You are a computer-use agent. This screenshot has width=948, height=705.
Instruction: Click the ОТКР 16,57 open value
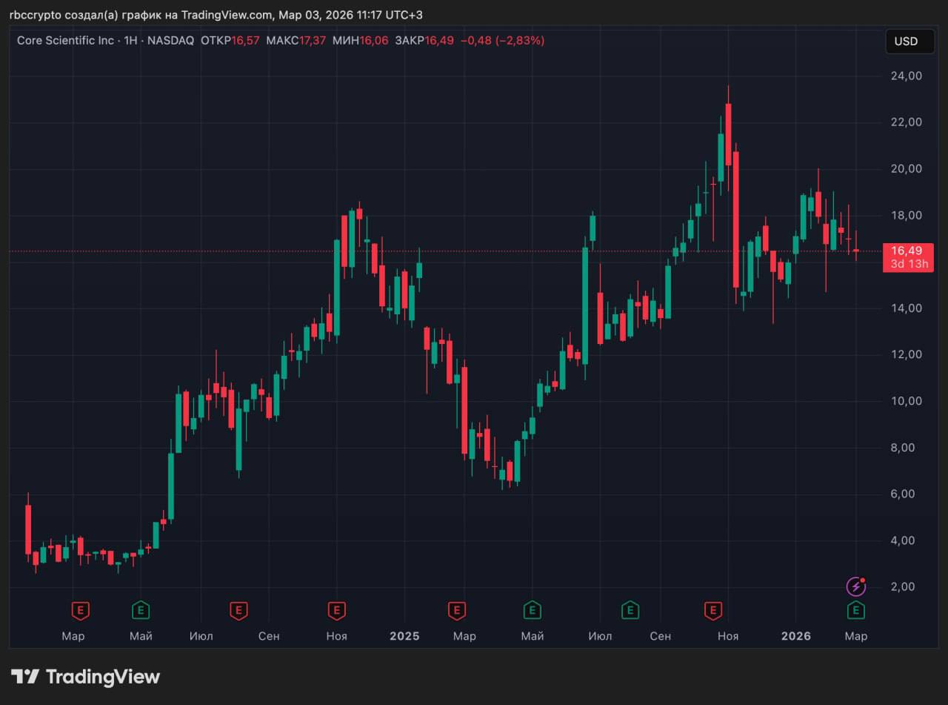point(230,41)
